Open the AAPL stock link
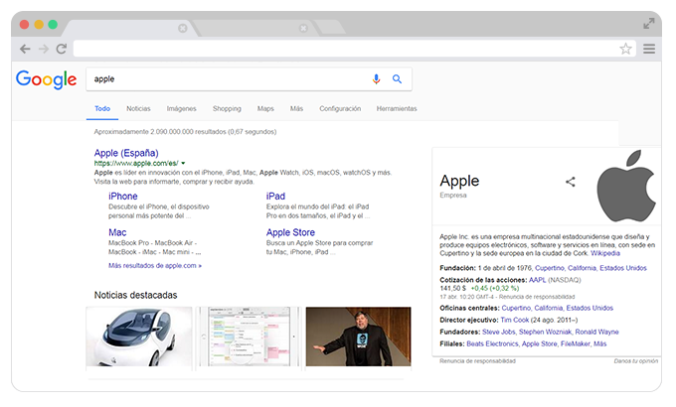 pyautogui.click(x=537, y=280)
